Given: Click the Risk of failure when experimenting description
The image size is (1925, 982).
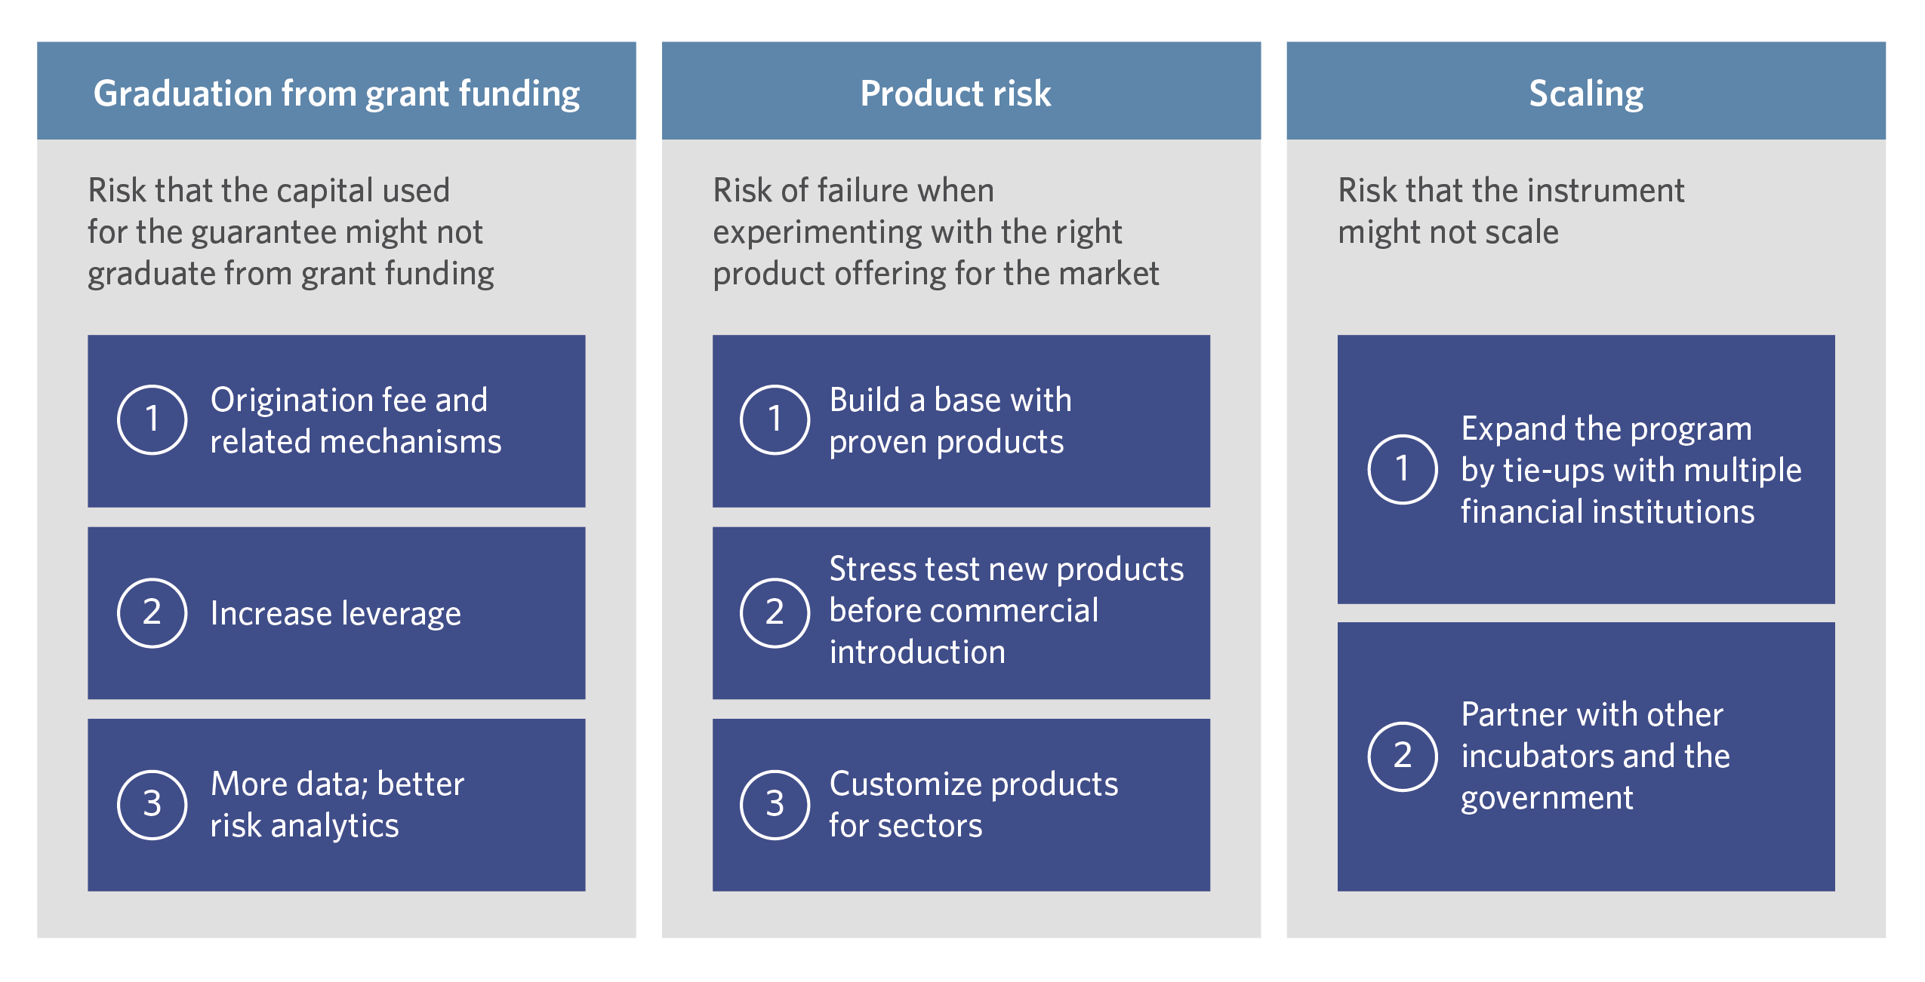Looking at the screenshot, I should point(935,232).
